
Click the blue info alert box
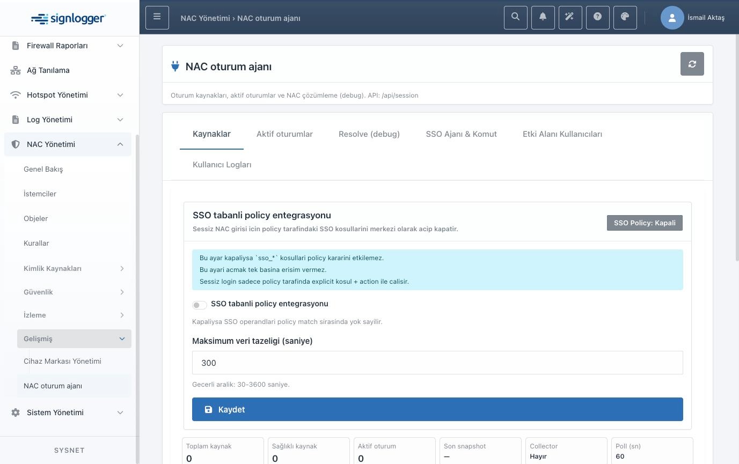tap(437, 270)
